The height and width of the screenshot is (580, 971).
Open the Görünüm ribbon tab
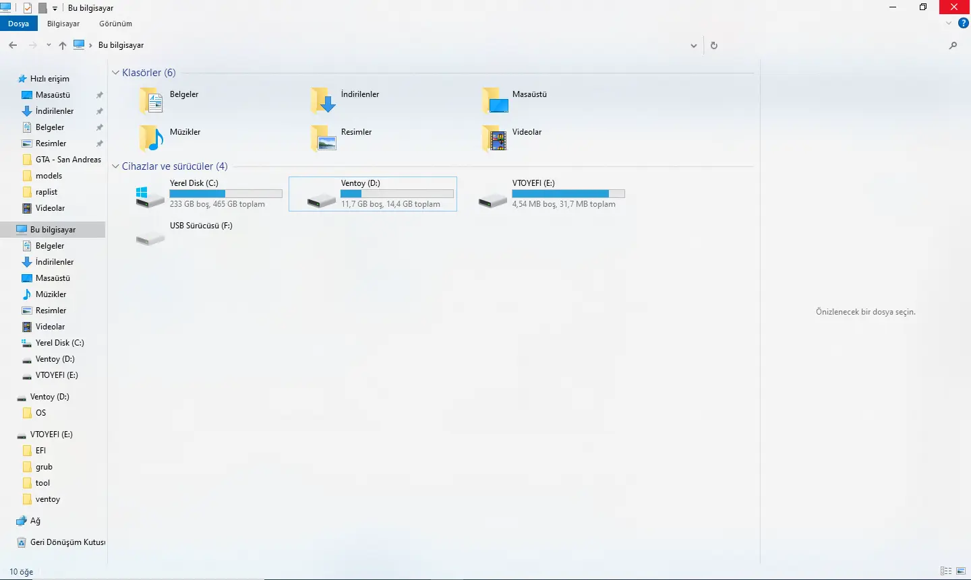tap(115, 24)
